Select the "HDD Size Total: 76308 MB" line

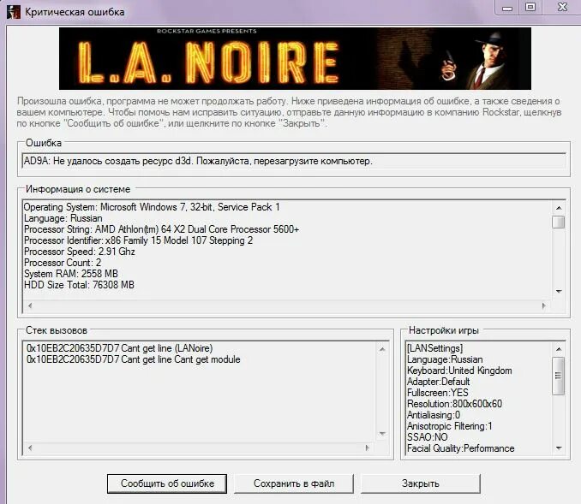coord(79,285)
